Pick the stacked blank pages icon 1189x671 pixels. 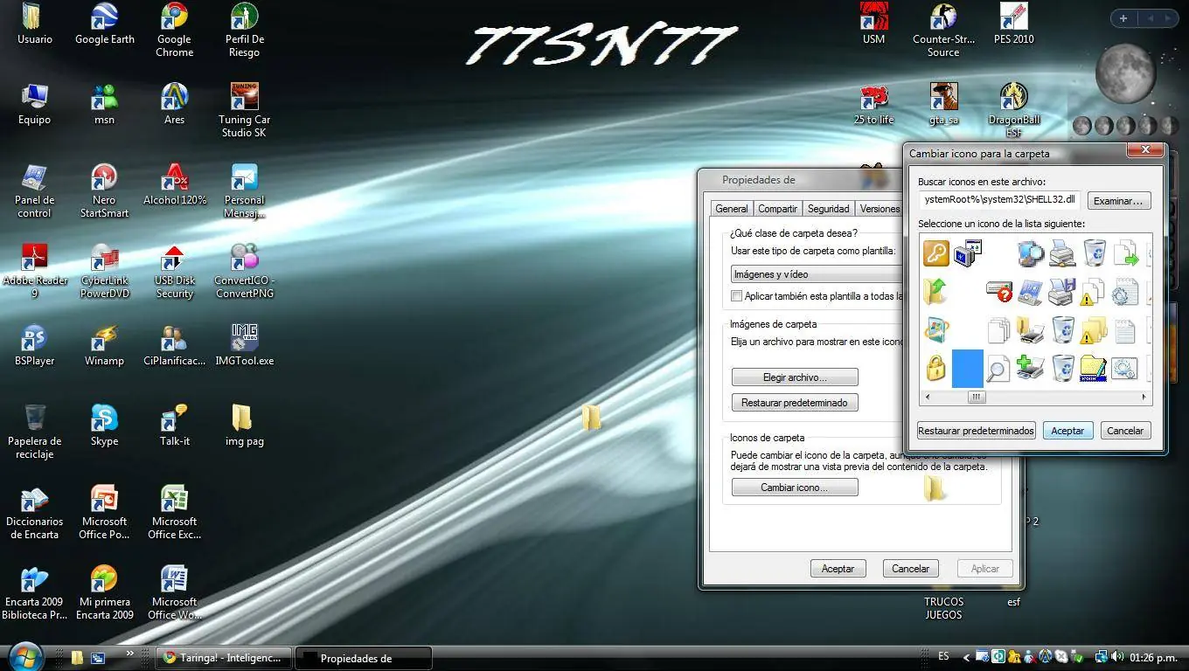pyautogui.click(x=999, y=330)
